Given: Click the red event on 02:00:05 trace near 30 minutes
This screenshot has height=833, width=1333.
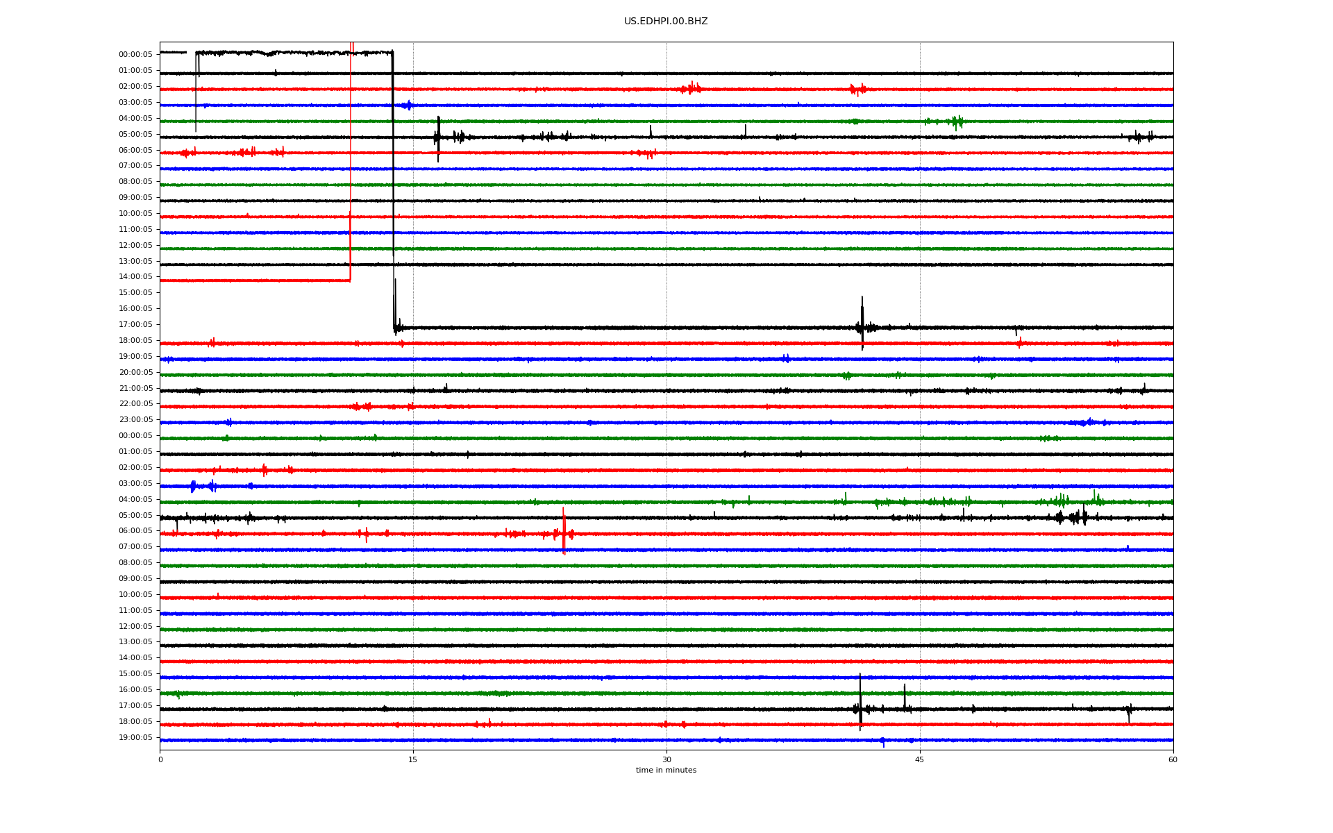Looking at the screenshot, I should click(691, 88).
